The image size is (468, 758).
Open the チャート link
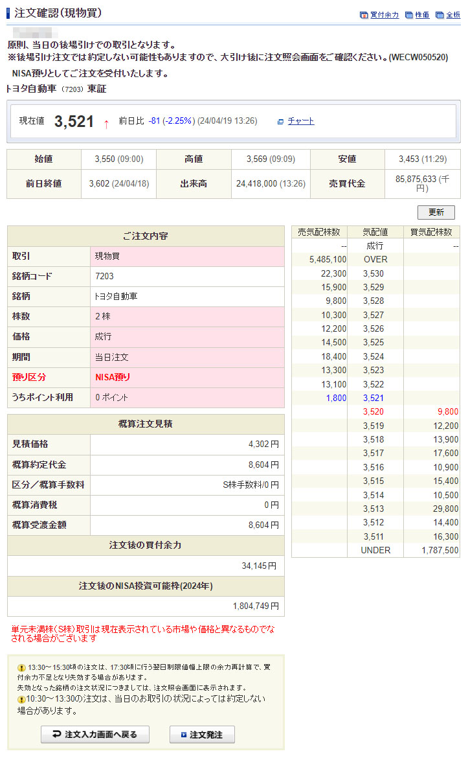[301, 121]
